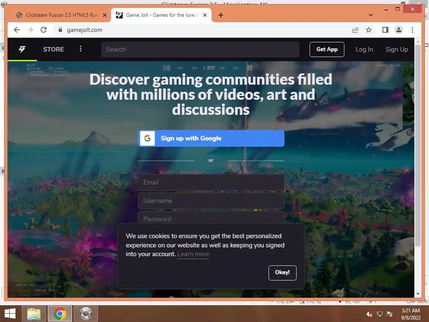This screenshot has height=322, width=429.
Task: Open Action Center flag tray icon
Action: (x=390, y=314)
